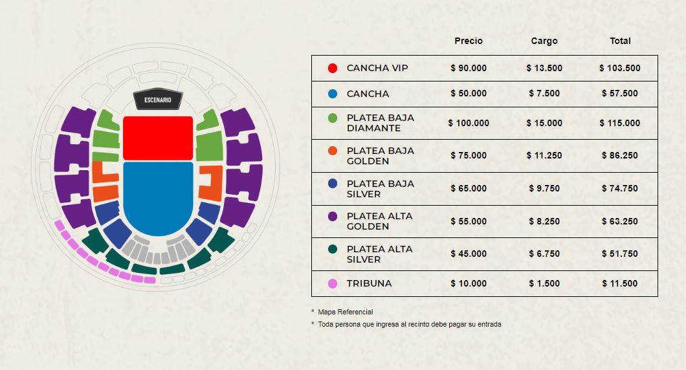Click the light green Platea Baja Diamante dot

(333, 118)
